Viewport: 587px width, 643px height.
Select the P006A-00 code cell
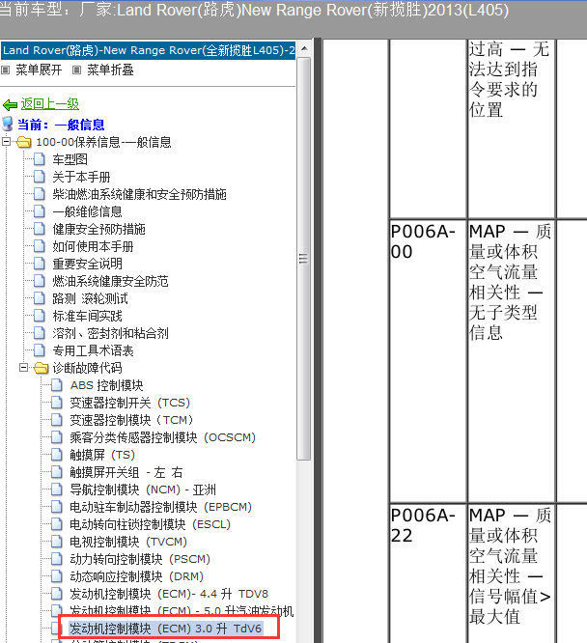pyautogui.click(x=428, y=361)
